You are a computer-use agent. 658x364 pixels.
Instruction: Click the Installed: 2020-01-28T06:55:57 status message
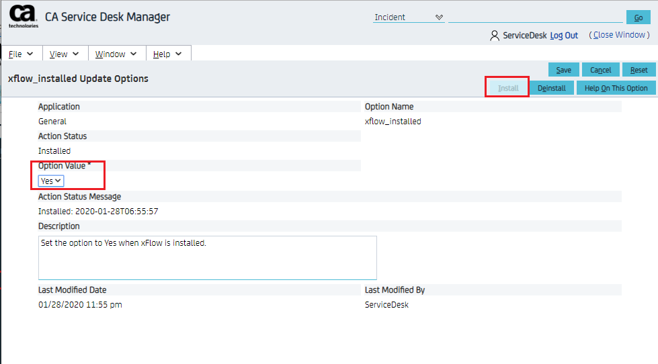tap(98, 212)
